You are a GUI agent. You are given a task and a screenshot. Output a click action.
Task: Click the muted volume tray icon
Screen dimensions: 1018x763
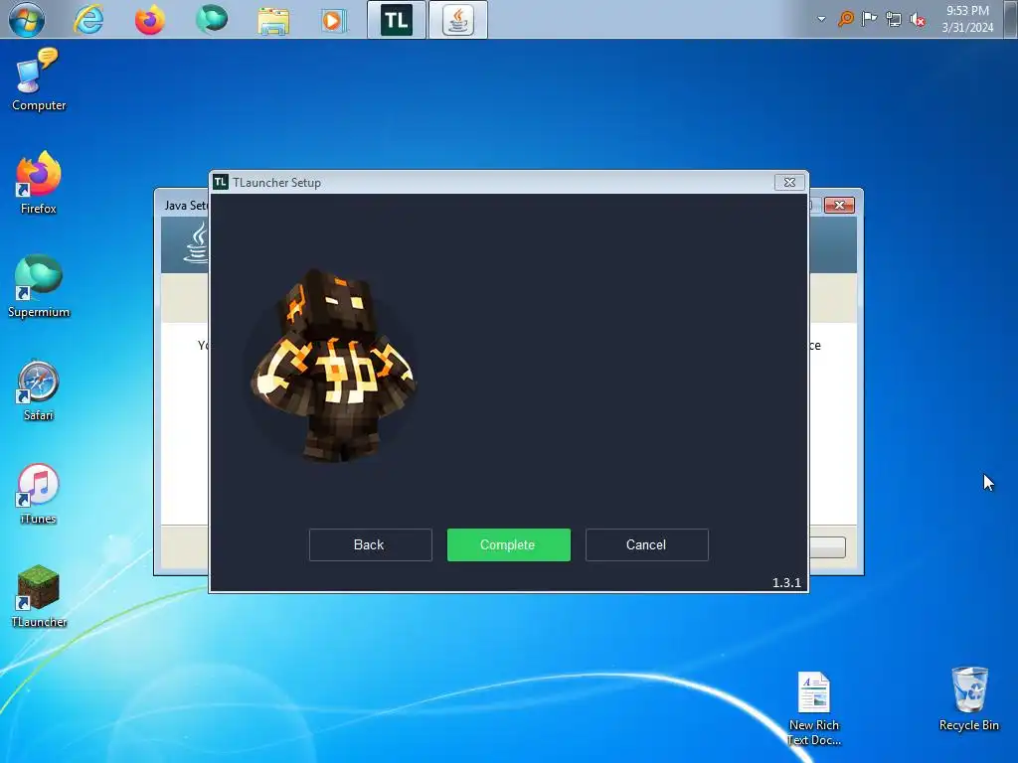point(918,20)
